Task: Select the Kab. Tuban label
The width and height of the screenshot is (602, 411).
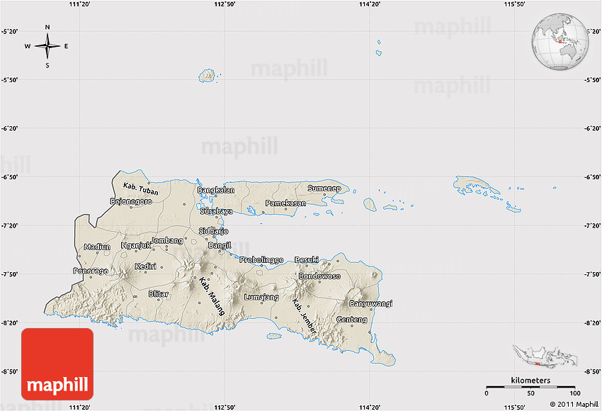Action: (140, 189)
